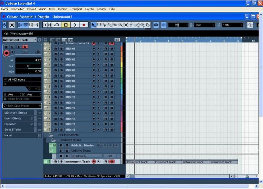Viewport: 263px width, 189px height.
Task: Collapse the Addictive Drums folder
Action: click(54, 140)
